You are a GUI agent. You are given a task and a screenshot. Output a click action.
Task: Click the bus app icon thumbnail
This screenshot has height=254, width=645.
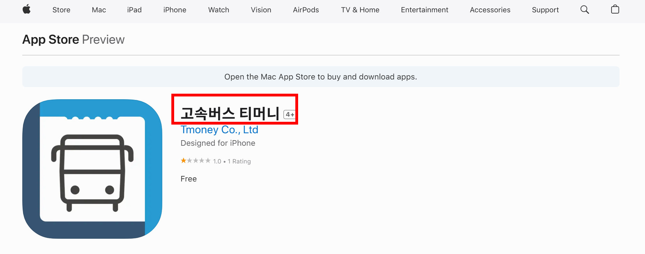pyautogui.click(x=92, y=169)
